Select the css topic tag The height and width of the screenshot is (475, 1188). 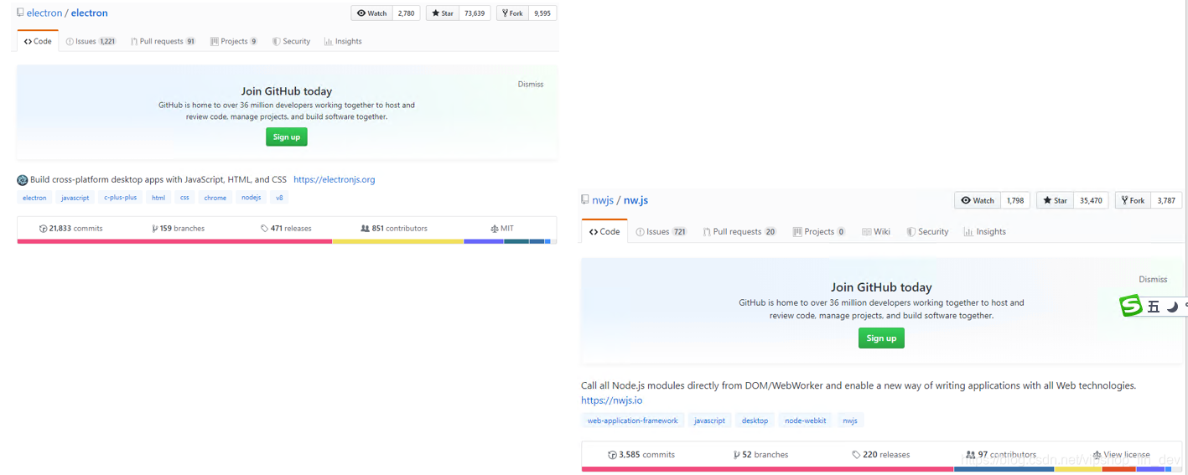click(184, 198)
